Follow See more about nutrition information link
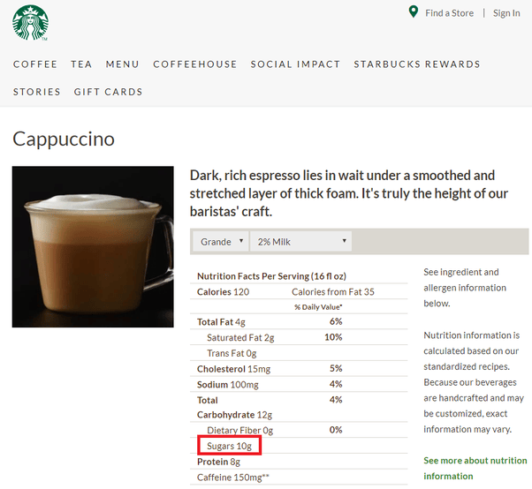This screenshot has width=532, height=489. point(475,468)
